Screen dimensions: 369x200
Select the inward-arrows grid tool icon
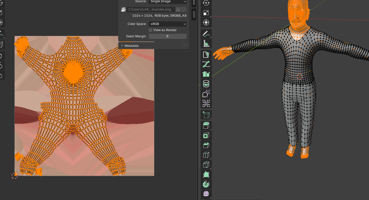(206, 103)
